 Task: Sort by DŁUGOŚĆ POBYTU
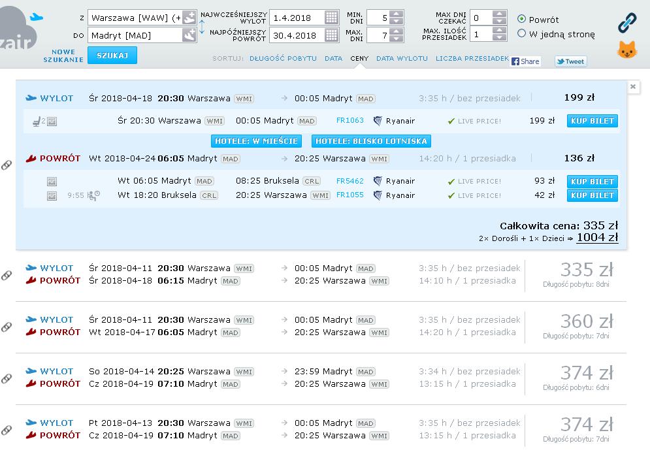click(x=283, y=58)
